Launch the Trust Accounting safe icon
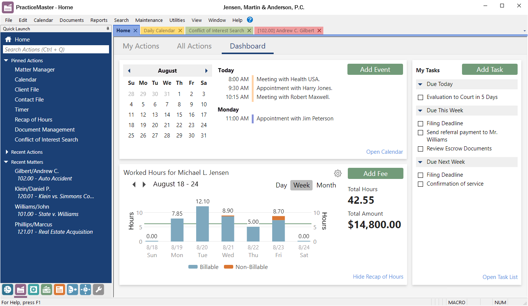 pyautogui.click(x=33, y=290)
